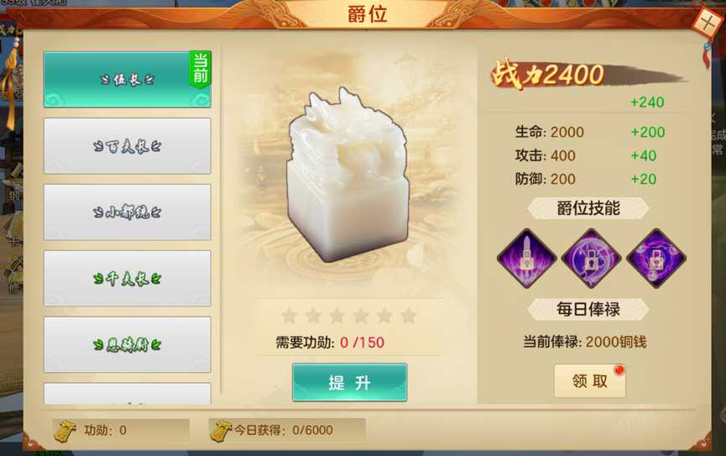Click the 提升 upgrade button
The image size is (726, 456).
(x=350, y=382)
